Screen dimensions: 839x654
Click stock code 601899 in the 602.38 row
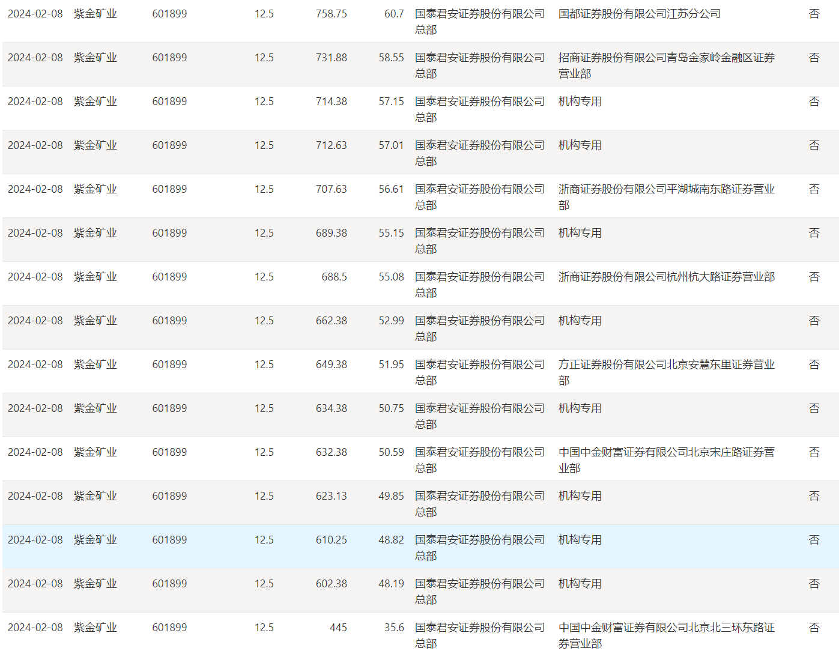(x=169, y=584)
